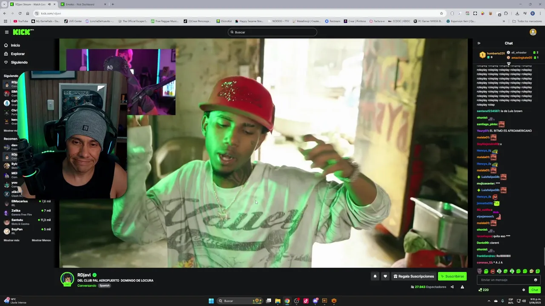Share the stream using share icon

point(452,287)
